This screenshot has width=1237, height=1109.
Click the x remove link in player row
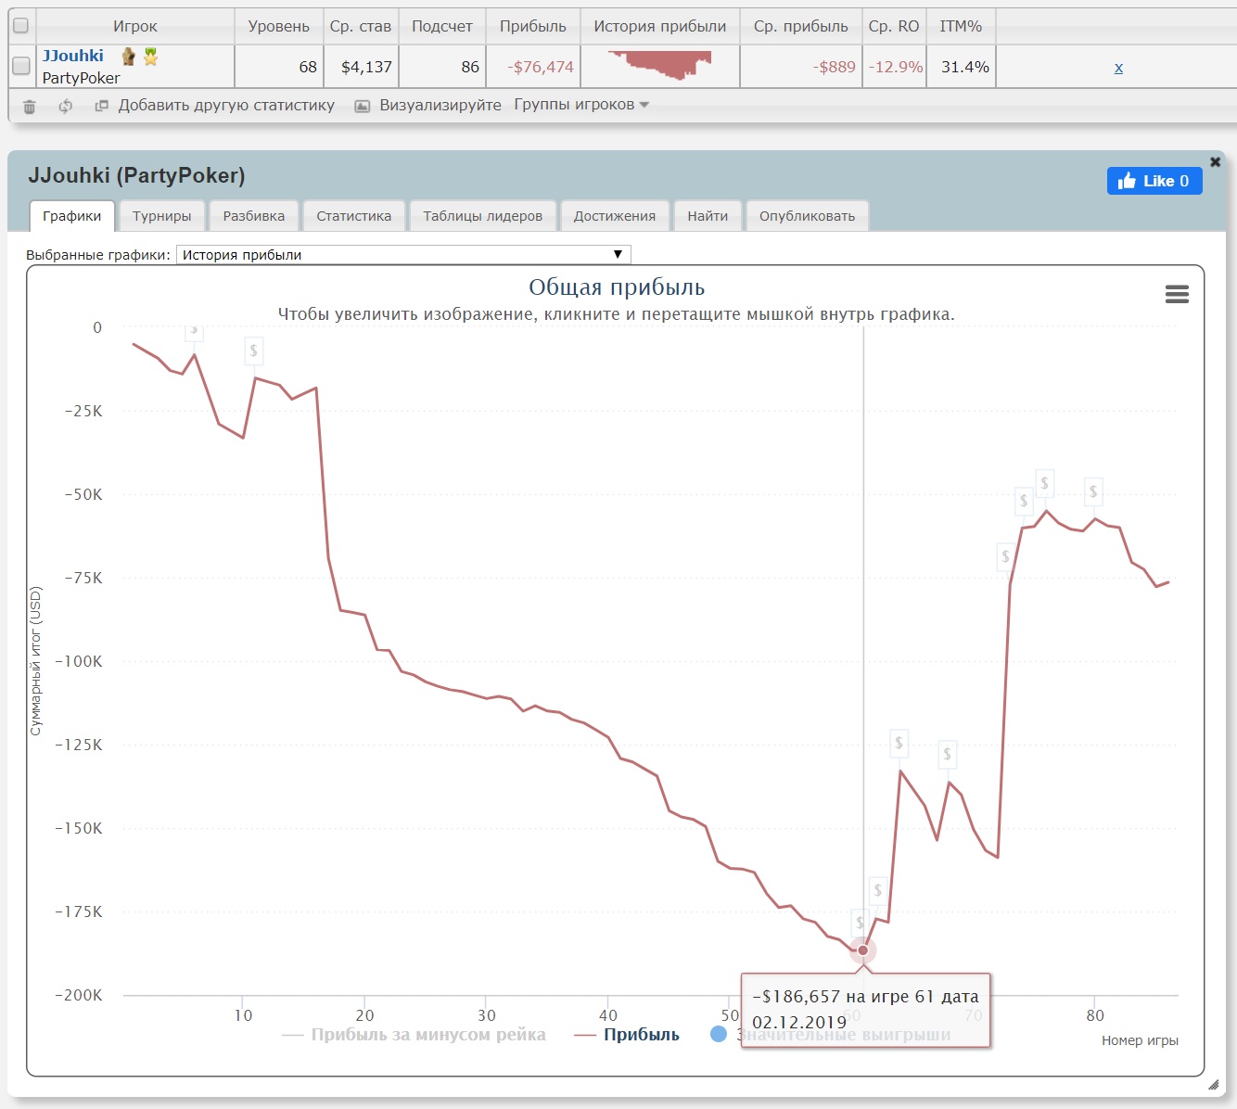pyautogui.click(x=1118, y=67)
